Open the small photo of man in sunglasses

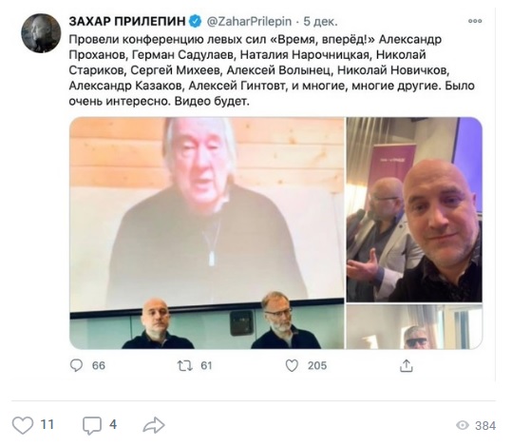point(414,326)
